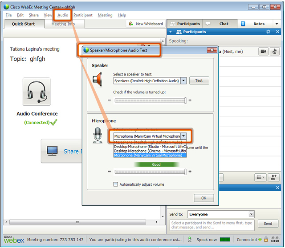
Task: Increase speaker volume with plus
Action: pyautogui.click(x=190, y=100)
